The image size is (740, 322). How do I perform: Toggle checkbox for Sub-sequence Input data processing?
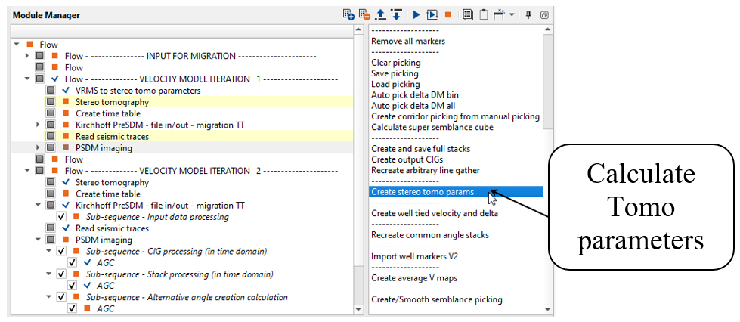[62, 217]
